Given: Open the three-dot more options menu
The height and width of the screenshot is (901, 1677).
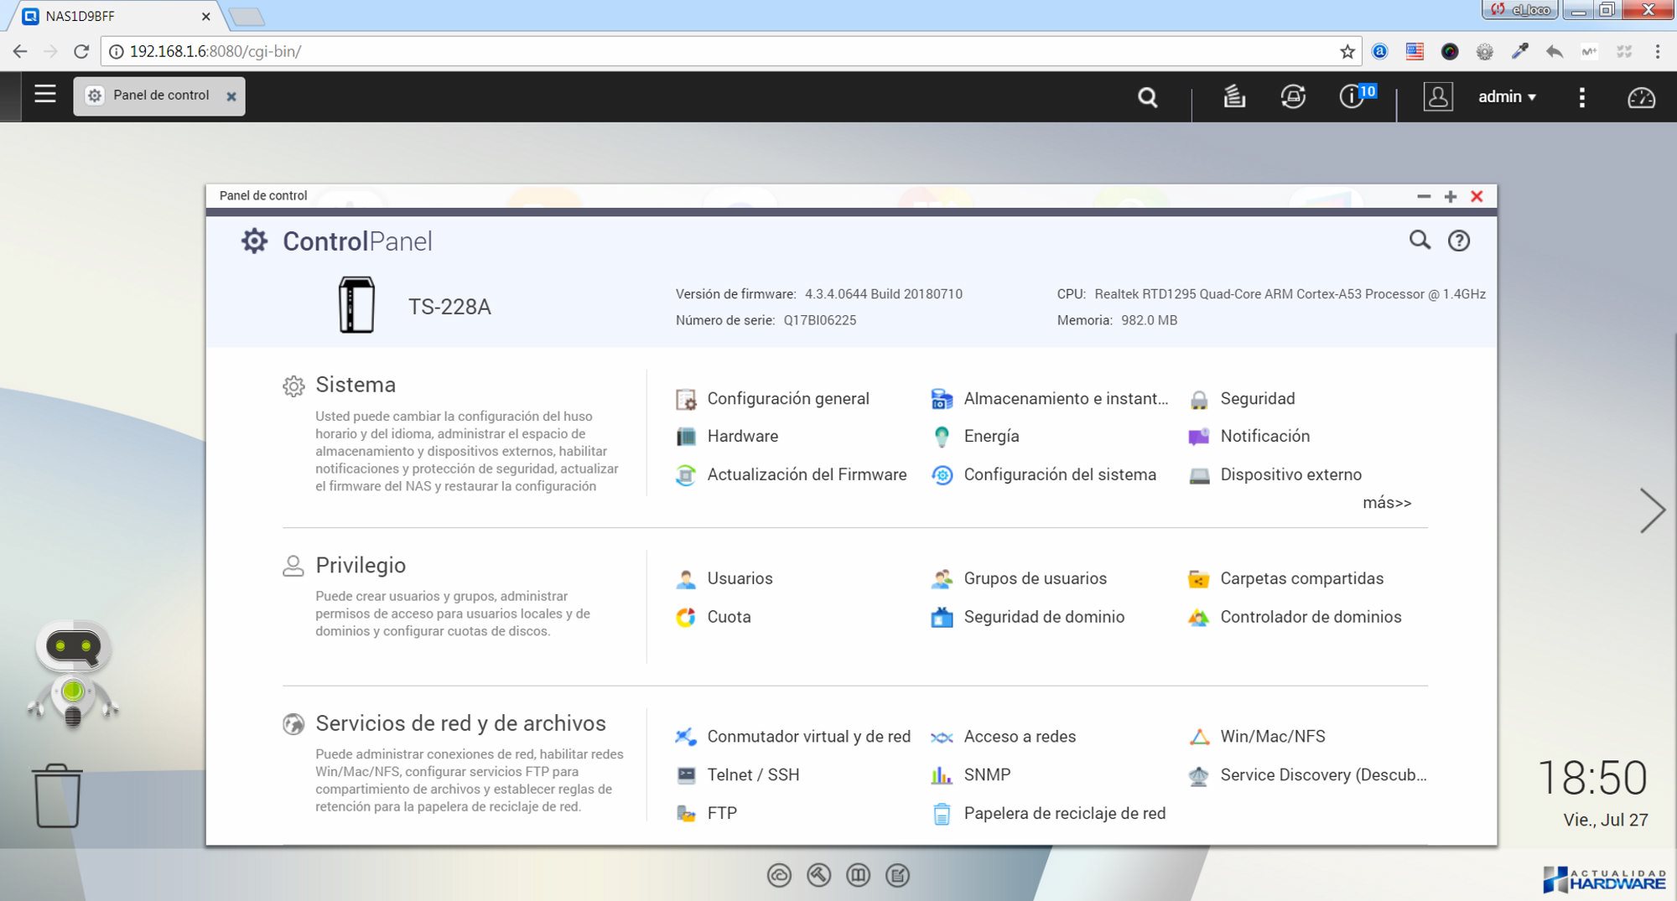Looking at the screenshot, I should pyautogui.click(x=1581, y=97).
